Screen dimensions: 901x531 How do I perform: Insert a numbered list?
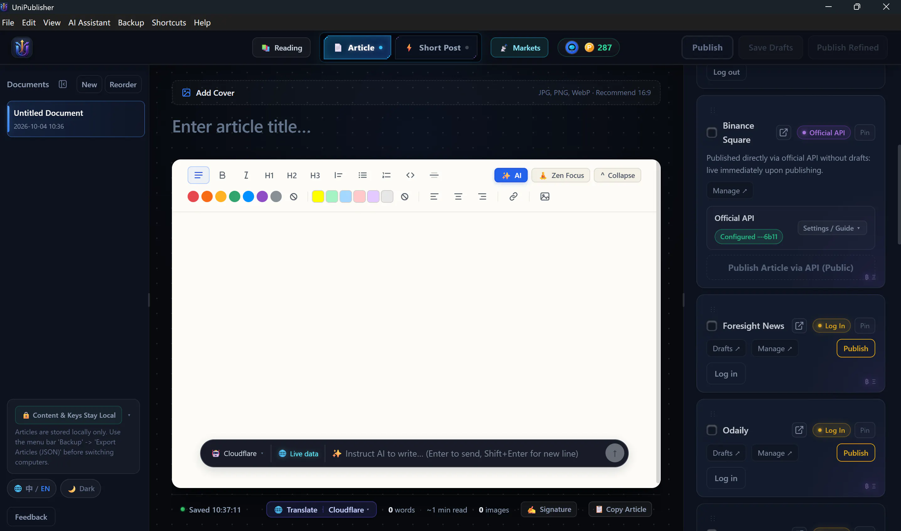click(386, 175)
